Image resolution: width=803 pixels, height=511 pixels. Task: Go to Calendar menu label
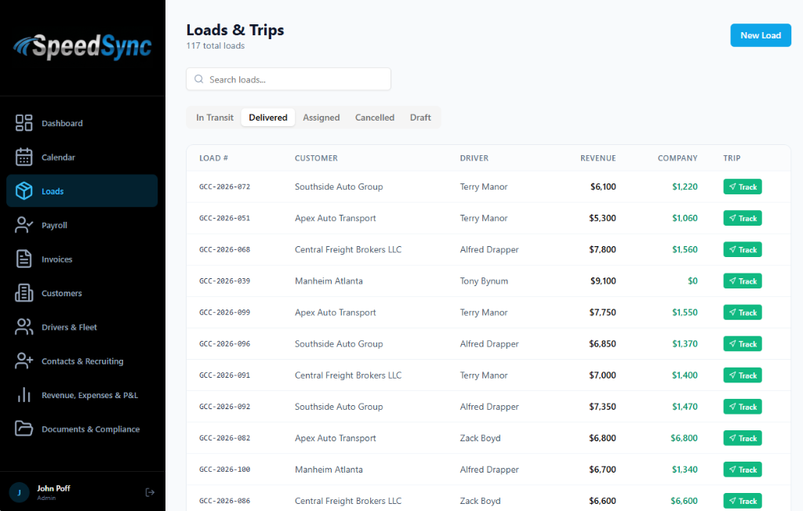58,158
